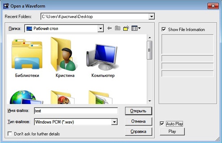Click the Открыть button
Image resolution: width=222 pixels, height=143 pixels.
(x=138, y=111)
